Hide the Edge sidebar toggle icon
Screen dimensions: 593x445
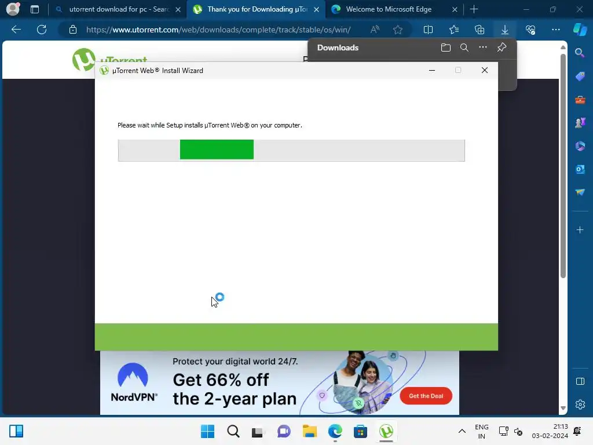(580, 381)
